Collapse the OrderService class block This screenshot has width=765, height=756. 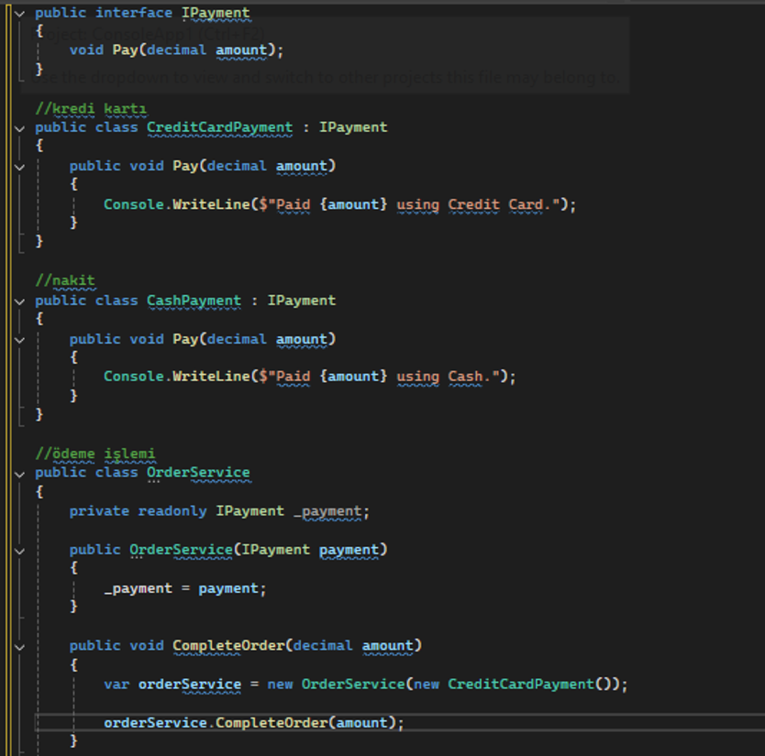(x=19, y=474)
